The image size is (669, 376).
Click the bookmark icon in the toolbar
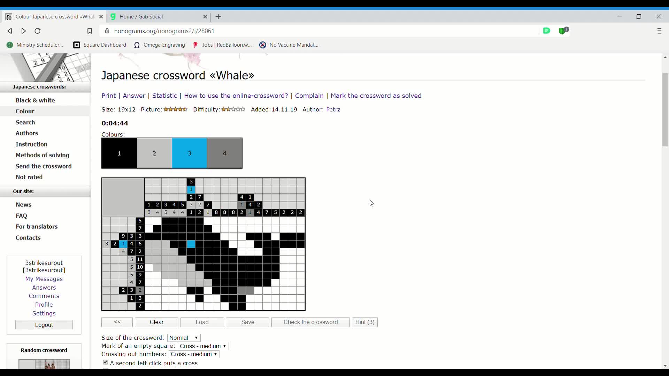click(90, 31)
